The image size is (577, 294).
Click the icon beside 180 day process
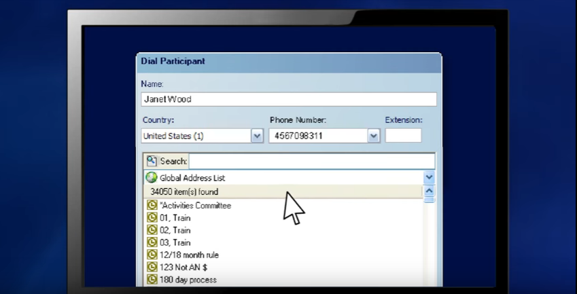point(152,279)
